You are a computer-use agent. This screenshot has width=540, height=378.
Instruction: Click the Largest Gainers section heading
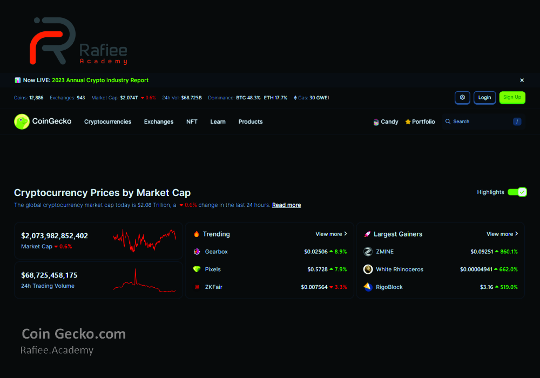click(398, 234)
